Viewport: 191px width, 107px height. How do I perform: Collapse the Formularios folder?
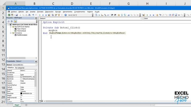click(11, 33)
